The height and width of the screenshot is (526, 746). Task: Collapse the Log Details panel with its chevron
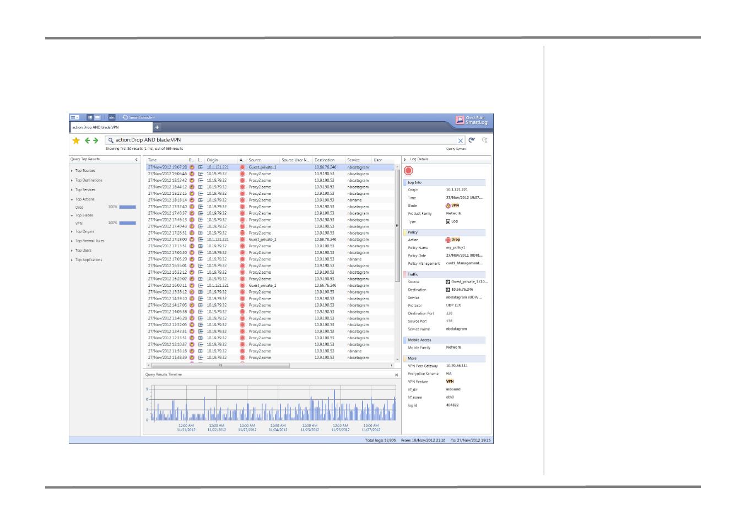[x=406, y=159]
